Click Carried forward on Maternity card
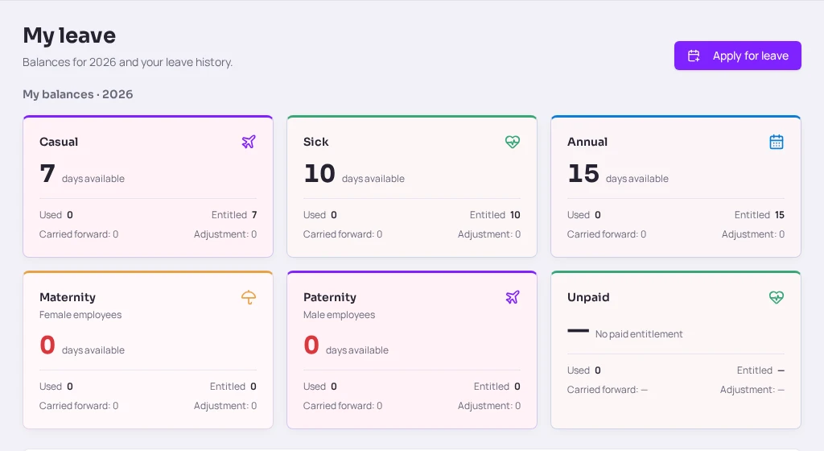 (79, 406)
